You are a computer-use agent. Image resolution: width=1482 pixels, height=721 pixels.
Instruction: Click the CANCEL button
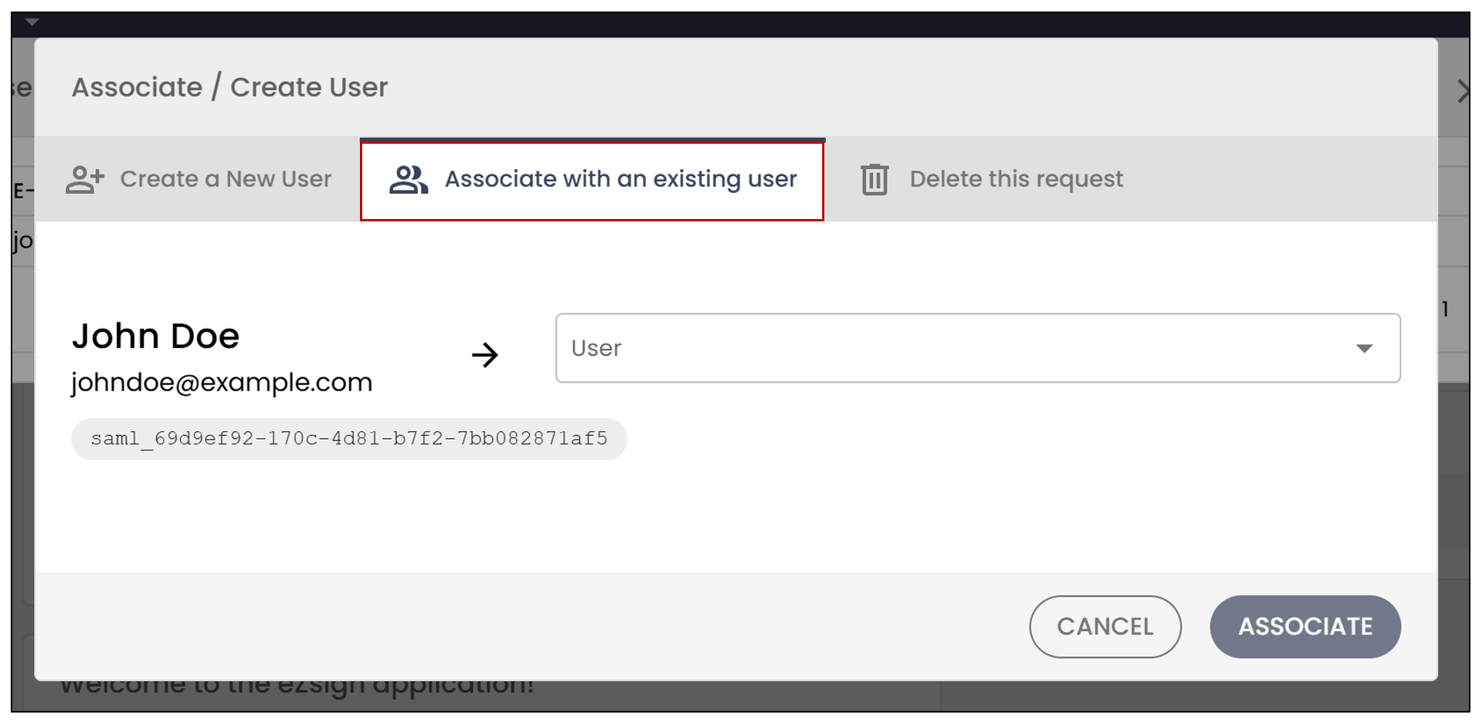(x=1105, y=626)
